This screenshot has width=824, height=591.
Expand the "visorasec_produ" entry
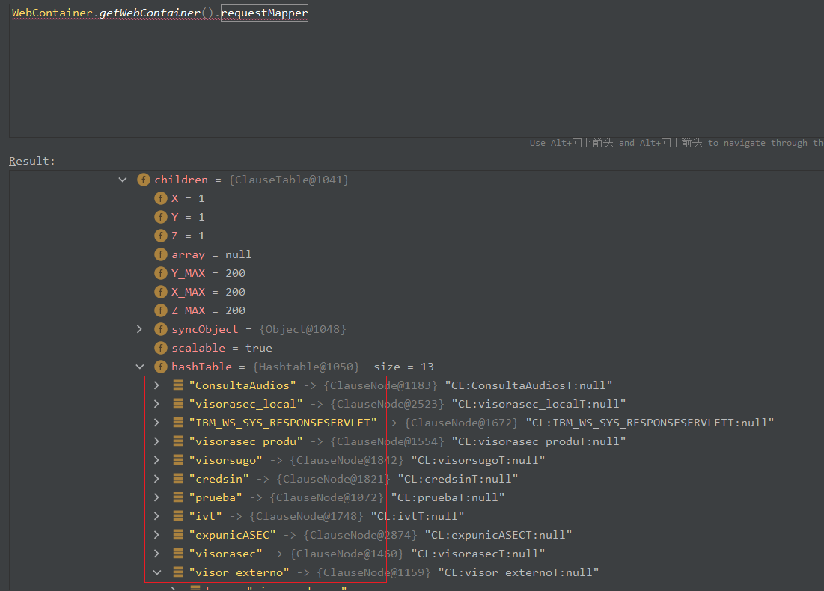(x=156, y=441)
